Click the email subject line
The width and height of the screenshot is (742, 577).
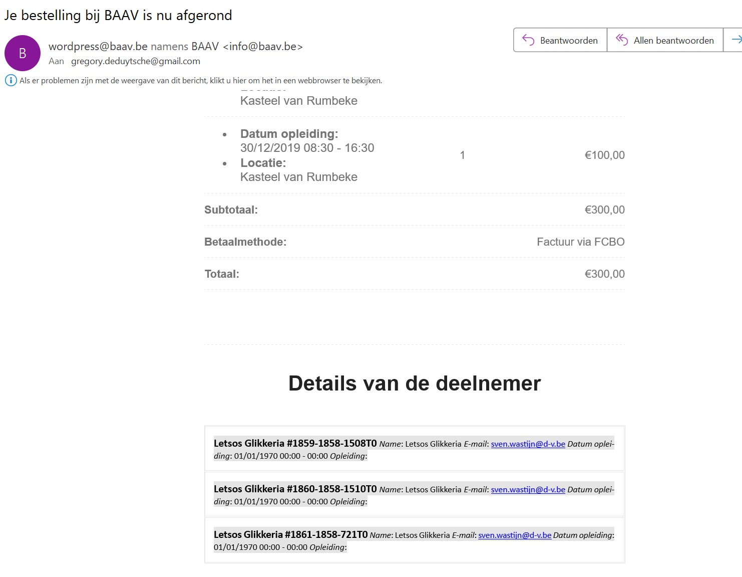118,15
